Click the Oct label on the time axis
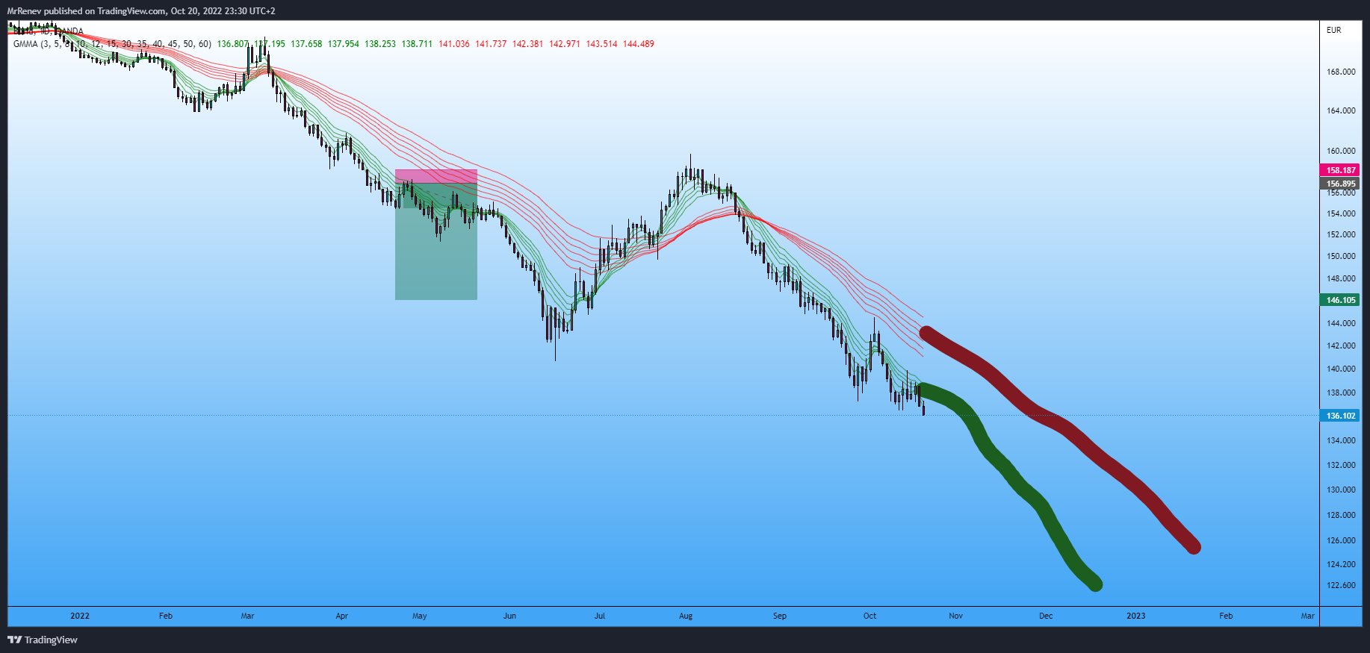The height and width of the screenshot is (653, 1370). pos(870,616)
